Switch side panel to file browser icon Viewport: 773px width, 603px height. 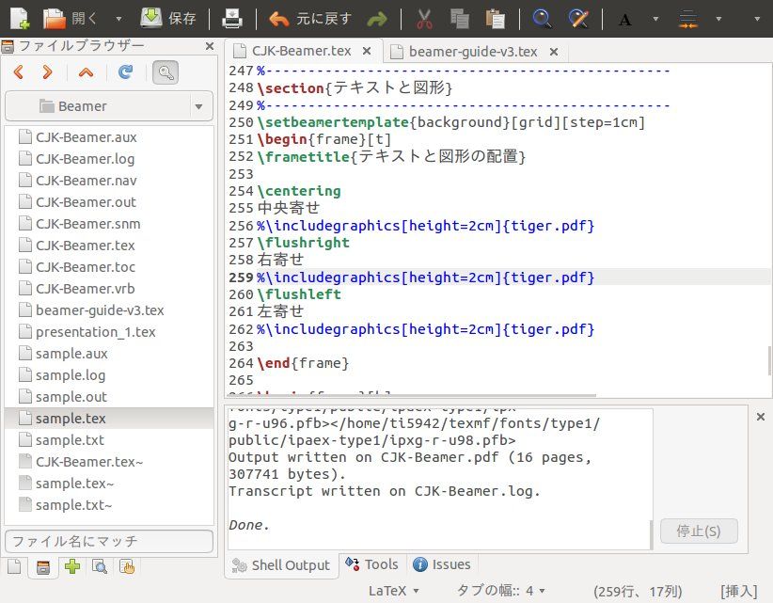pyautogui.click(x=43, y=567)
